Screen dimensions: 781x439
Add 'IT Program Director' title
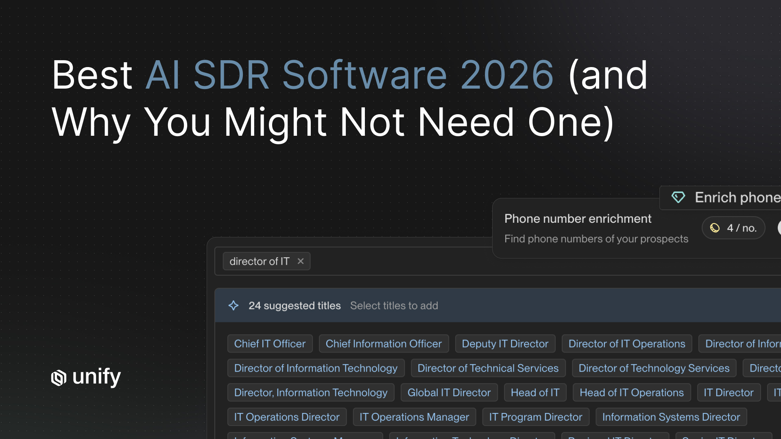pos(535,417)
